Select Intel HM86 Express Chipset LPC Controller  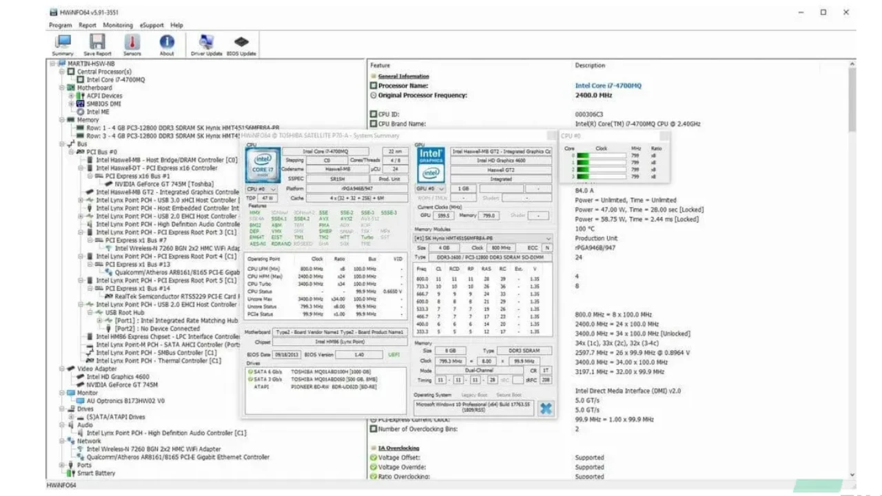click(x=168, y=337)
